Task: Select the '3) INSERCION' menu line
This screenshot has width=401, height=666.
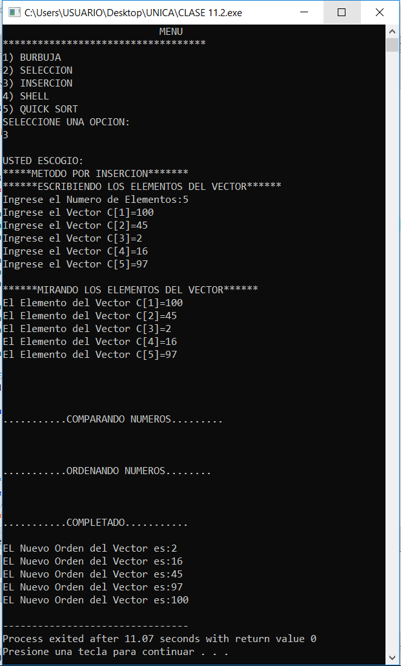Action: [x=37, y=83]
